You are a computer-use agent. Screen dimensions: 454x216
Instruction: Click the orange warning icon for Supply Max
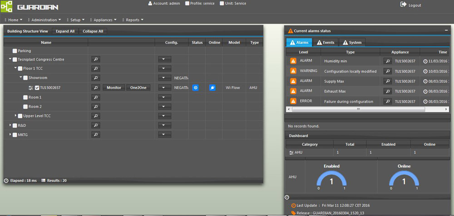293,82
